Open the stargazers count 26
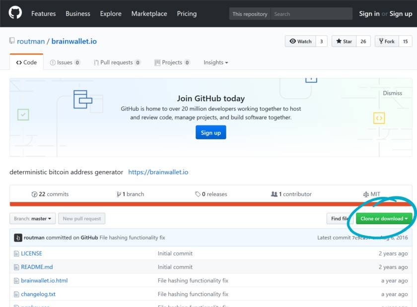The height and width of the screenshot is (307, 417). coord(363,41)
